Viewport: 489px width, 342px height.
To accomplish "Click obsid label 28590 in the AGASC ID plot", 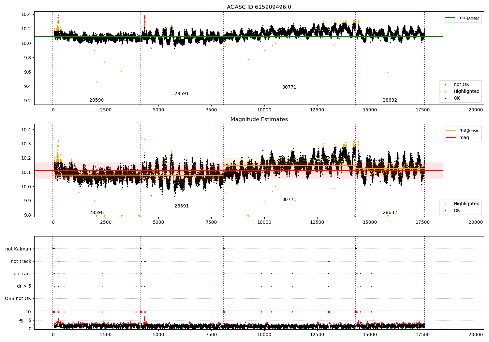I will (x=96, y=100).
